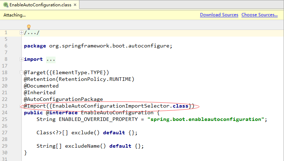Image resolution: width=284 pixels, height=161 pixels.
Task: Click ElementType.TYPE in the @Target annotation
Action: (78, 73)
